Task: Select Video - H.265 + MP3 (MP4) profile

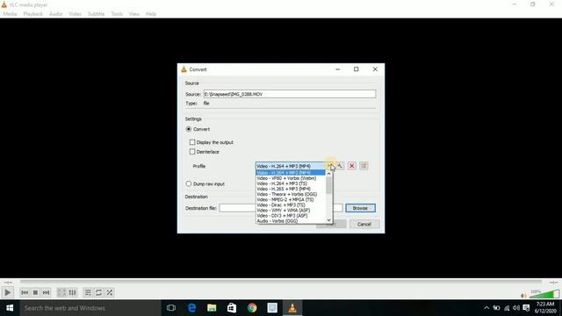Action: (x=291, y=189)
